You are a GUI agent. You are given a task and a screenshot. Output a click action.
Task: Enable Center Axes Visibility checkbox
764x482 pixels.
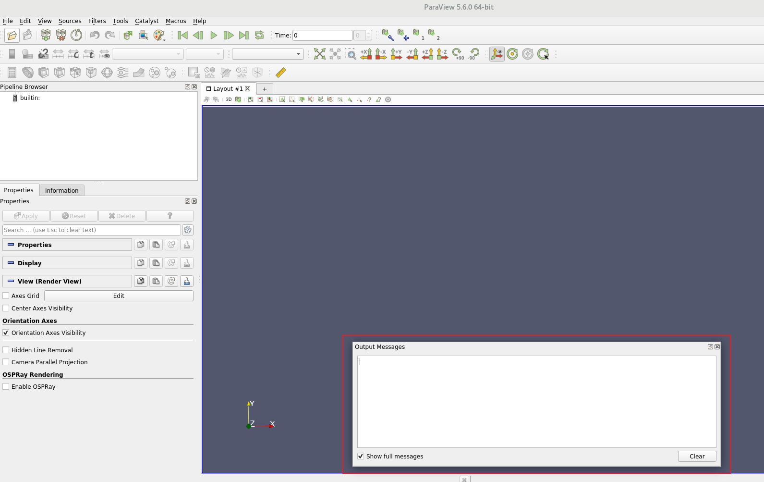click(x=6, y=308)
